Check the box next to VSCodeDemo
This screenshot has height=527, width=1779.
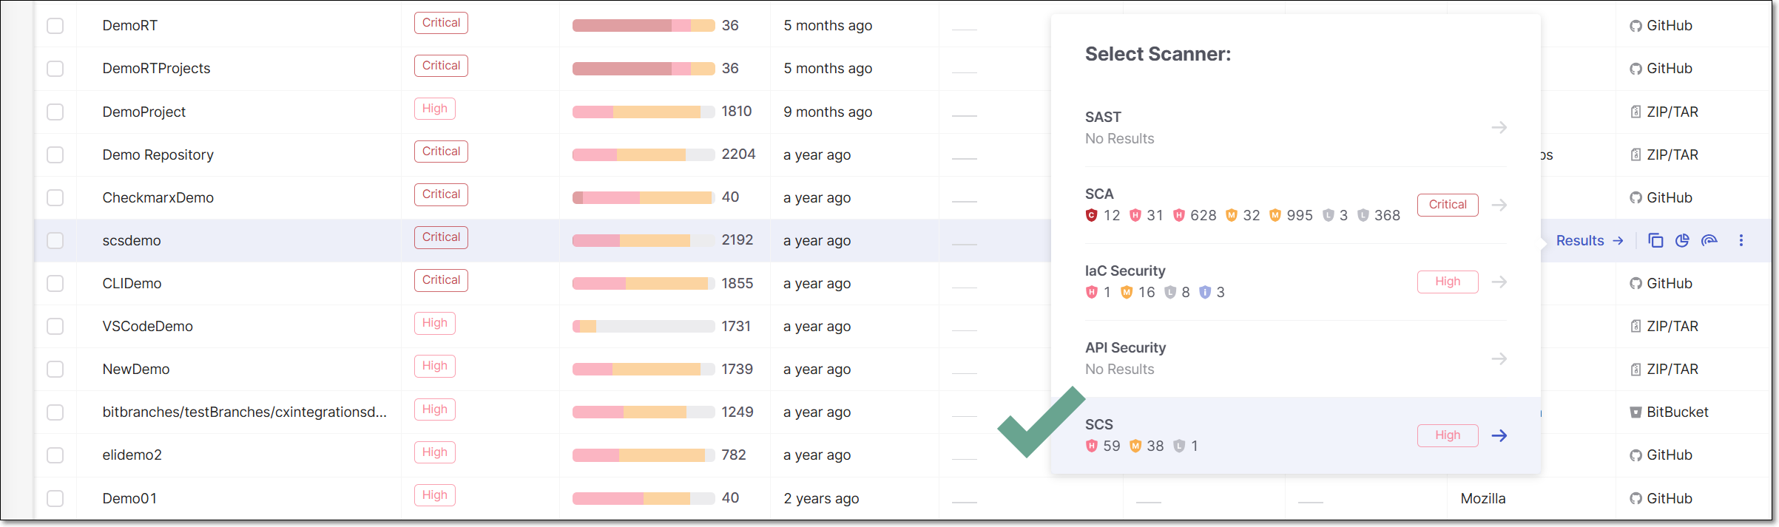click(55, 326)
